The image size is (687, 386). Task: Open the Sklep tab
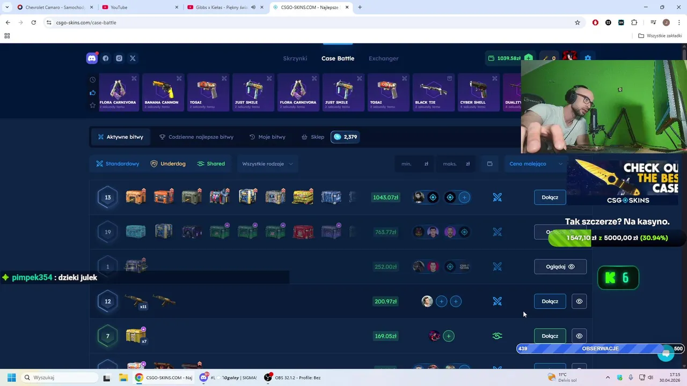pos(313,137)
